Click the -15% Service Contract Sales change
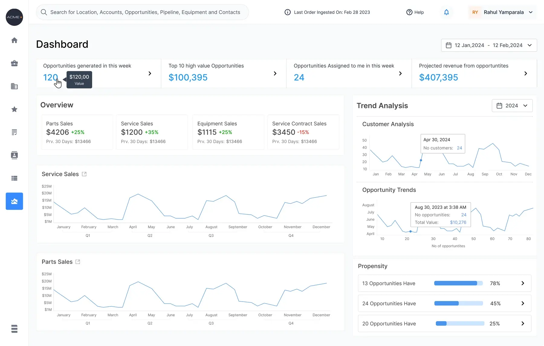The width and height of the screenshot is (544, 346). (x=303, y=132)
